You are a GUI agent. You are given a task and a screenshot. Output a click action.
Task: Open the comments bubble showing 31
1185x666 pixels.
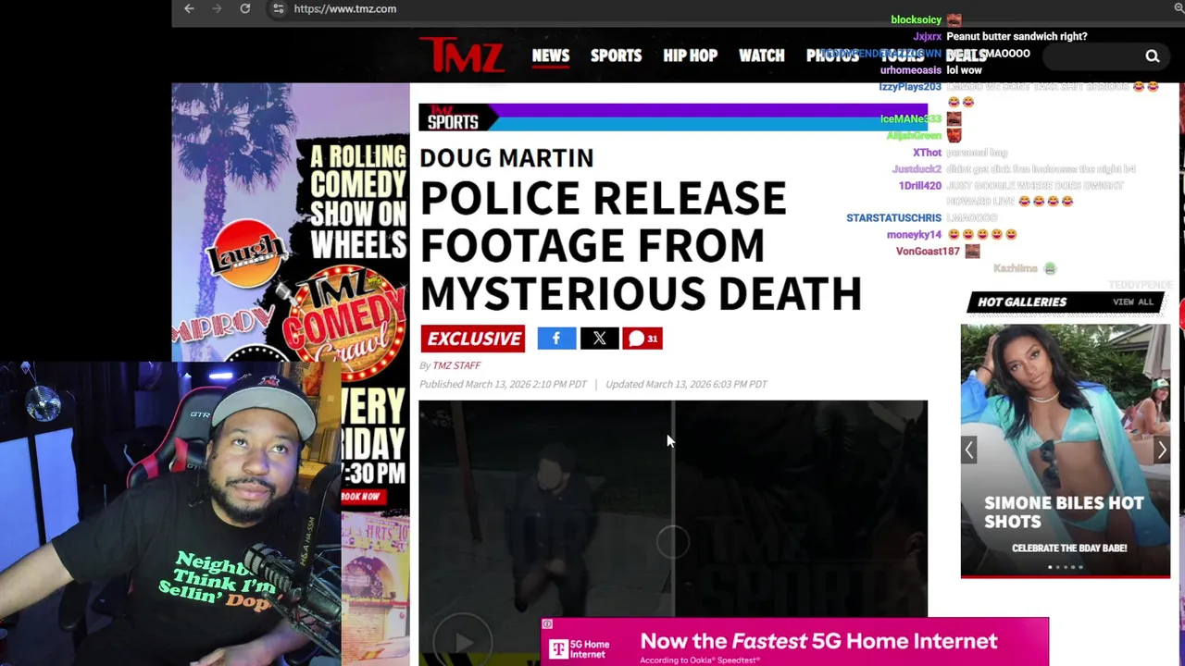click(642, 339)
